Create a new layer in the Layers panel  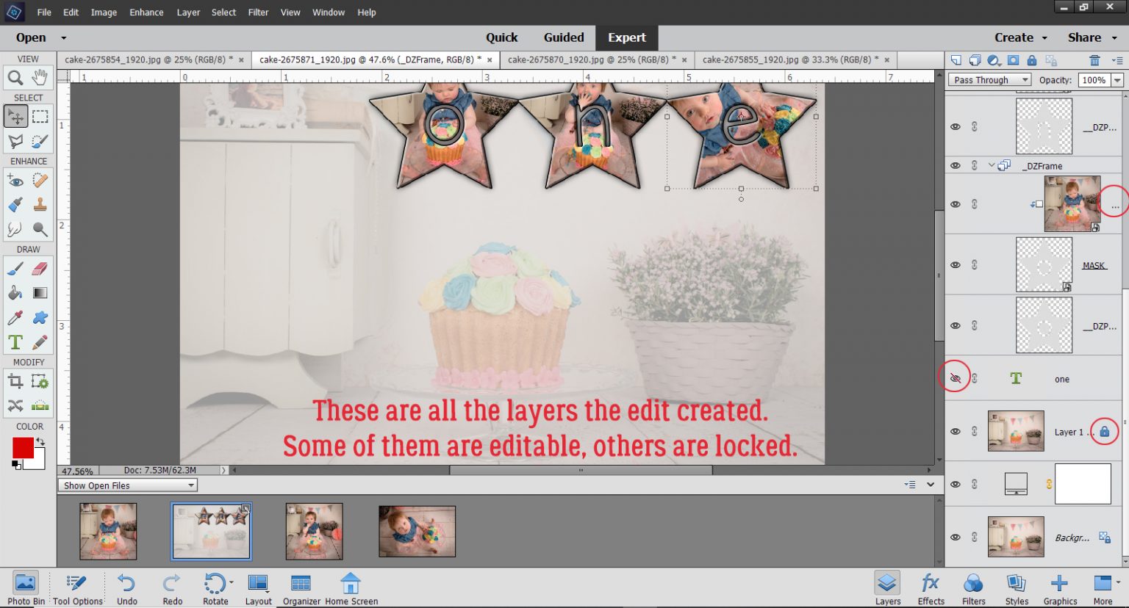point(956,61)
